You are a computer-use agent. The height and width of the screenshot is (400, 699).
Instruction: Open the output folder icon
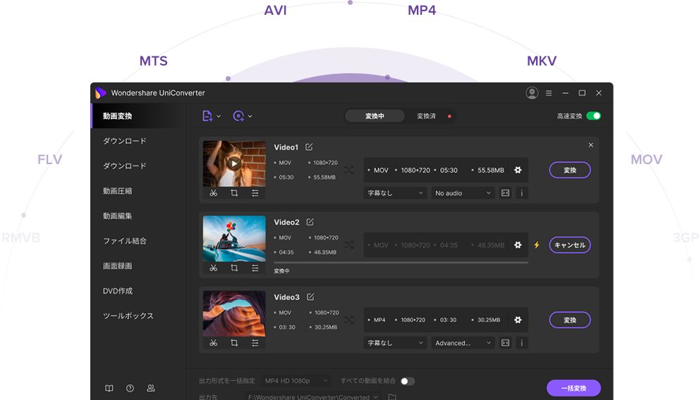click(392, 396)
